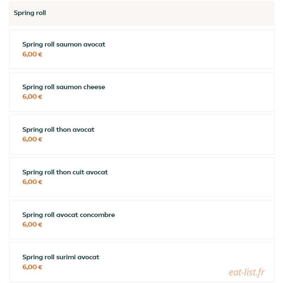Open the Spring roll category header
The width and height of the screenshot is (281, 283).
click(142, 14)
